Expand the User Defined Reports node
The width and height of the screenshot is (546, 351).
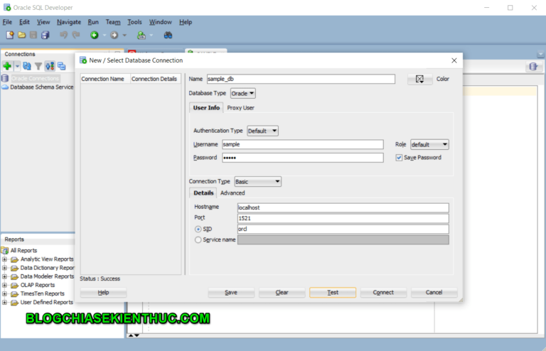pos(4,302)
